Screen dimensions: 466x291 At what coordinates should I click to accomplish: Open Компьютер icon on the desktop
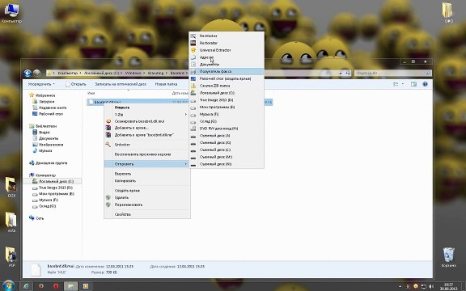pos(11,14)
